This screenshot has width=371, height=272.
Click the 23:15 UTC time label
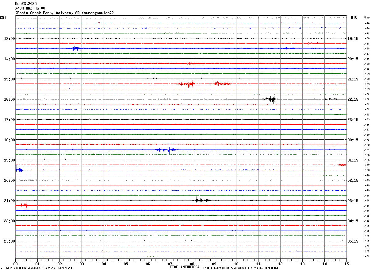pos(353,120)
